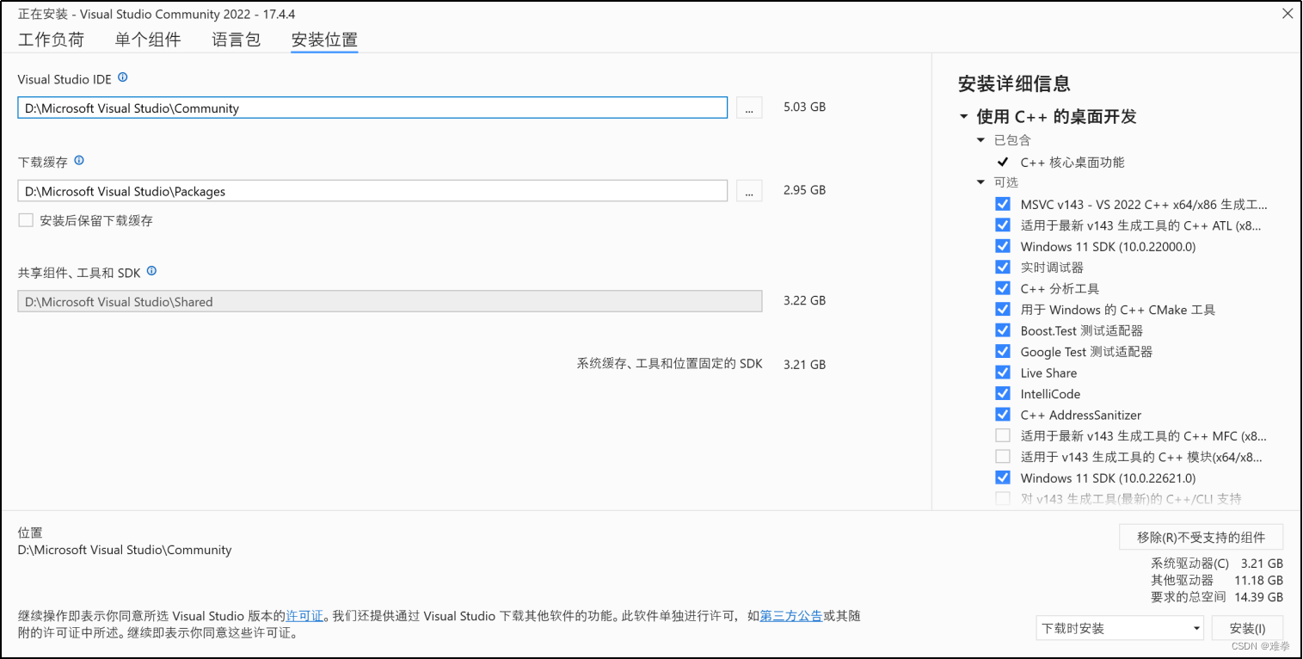Click the 安装(I) button
The image size is (1303, 659).
tap(1247, 628)
